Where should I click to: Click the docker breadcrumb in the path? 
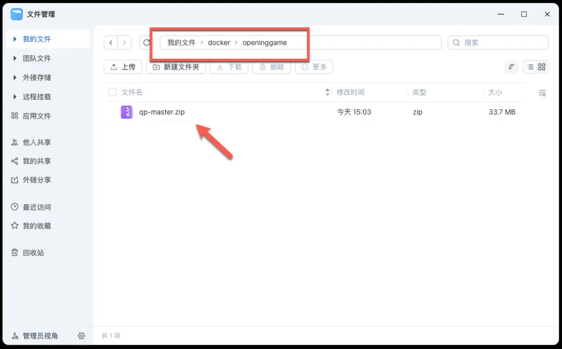tap(219, 43)
